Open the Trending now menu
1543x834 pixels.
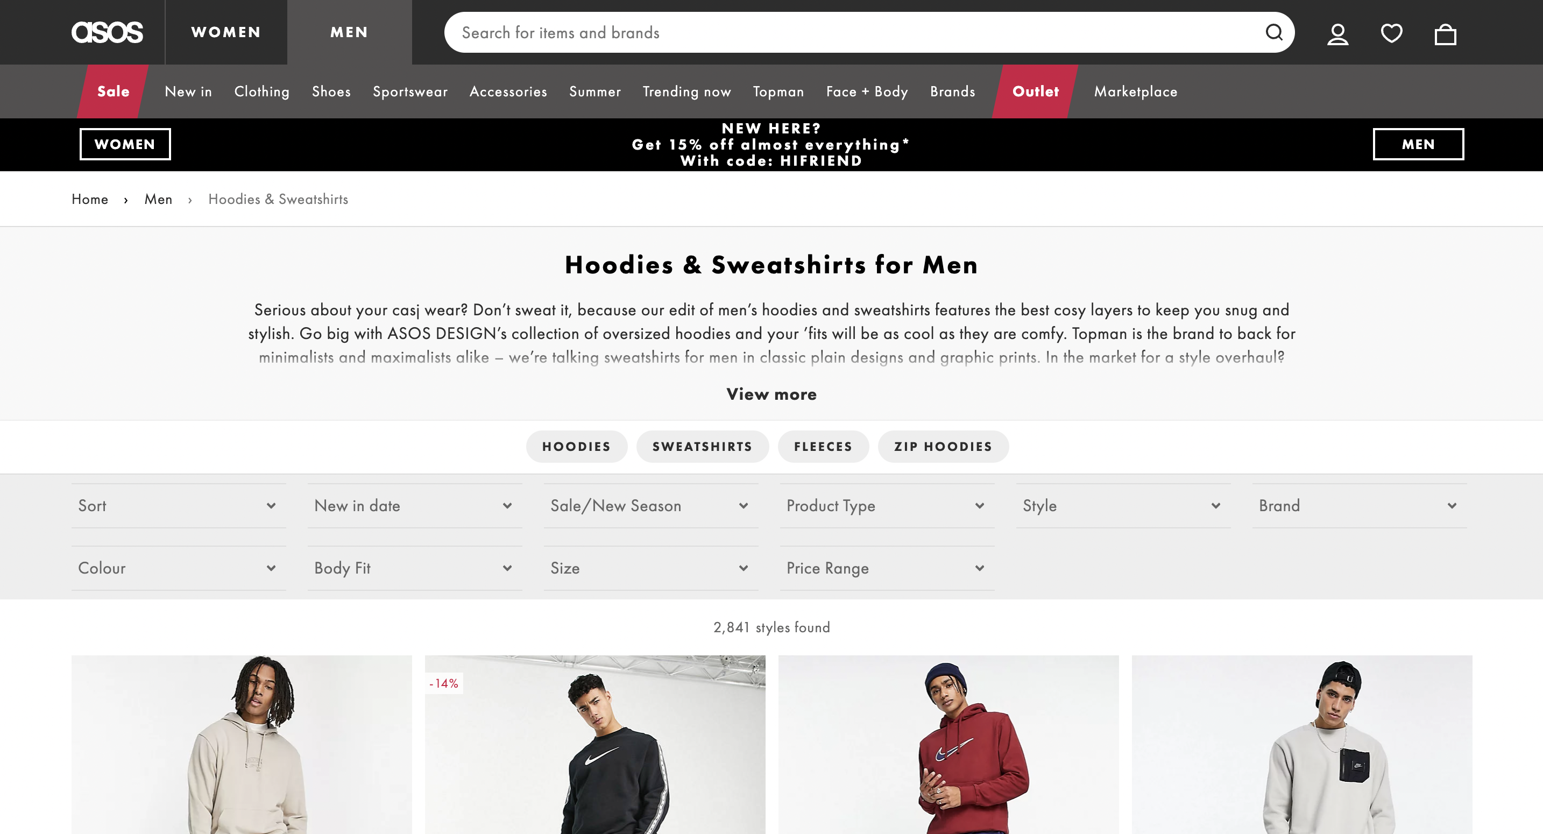click(686, 91)
